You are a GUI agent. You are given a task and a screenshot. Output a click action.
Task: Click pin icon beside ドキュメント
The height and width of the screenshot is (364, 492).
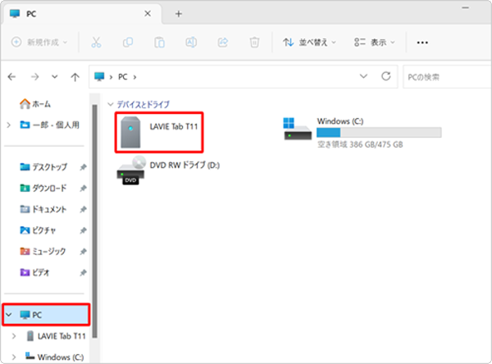pos(83,209)
